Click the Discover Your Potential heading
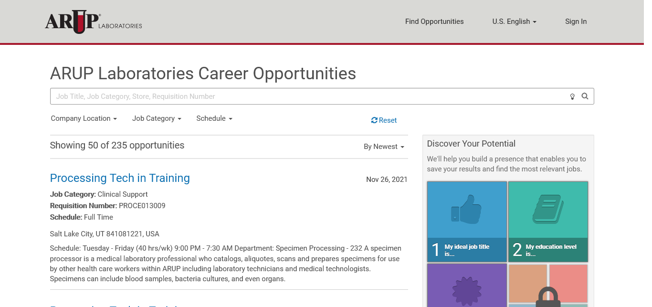This screenshot has width=652, height=307. (x=471, y=144)
